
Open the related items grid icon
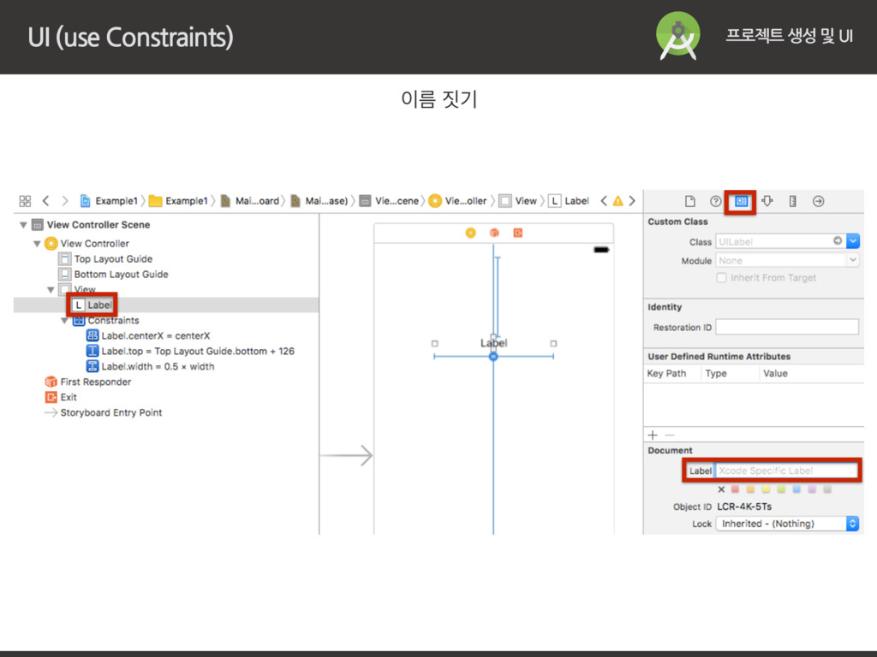pos(25,201)
